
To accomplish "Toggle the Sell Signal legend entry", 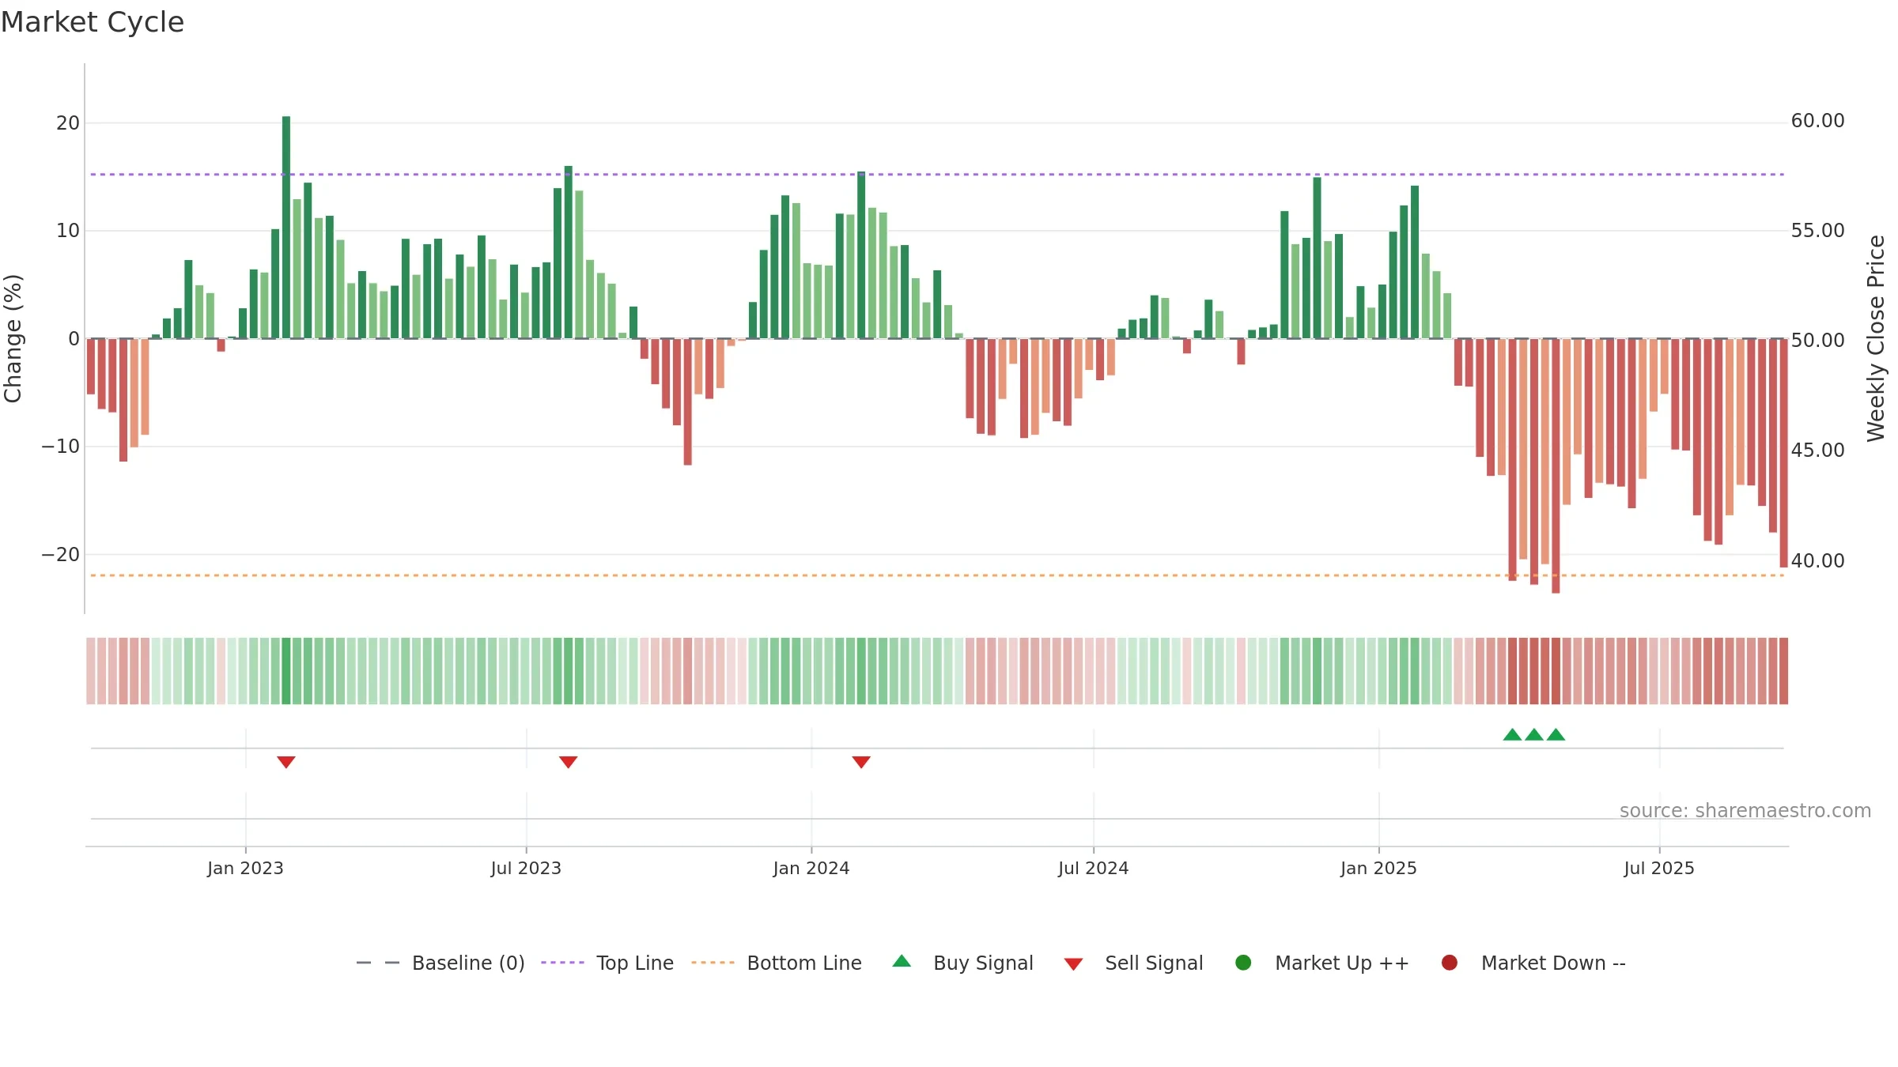I will (1133, 963).
